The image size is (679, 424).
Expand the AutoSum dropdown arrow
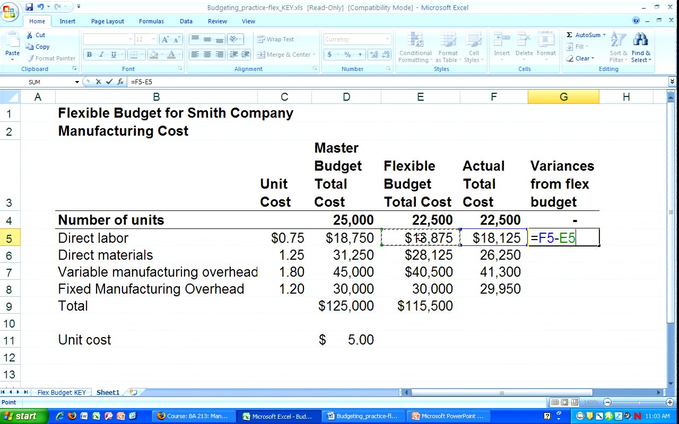click(604, 35)
